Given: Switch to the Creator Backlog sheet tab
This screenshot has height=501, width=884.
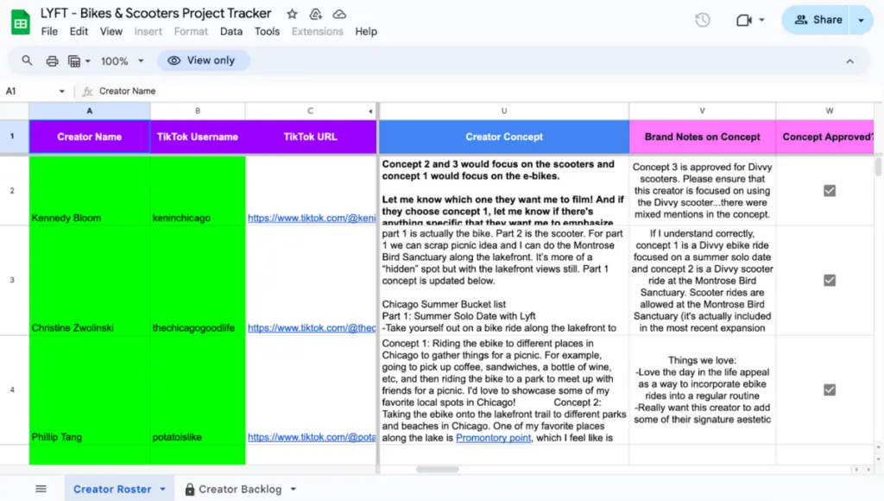Looking at the screenshot, I should 239,489.
